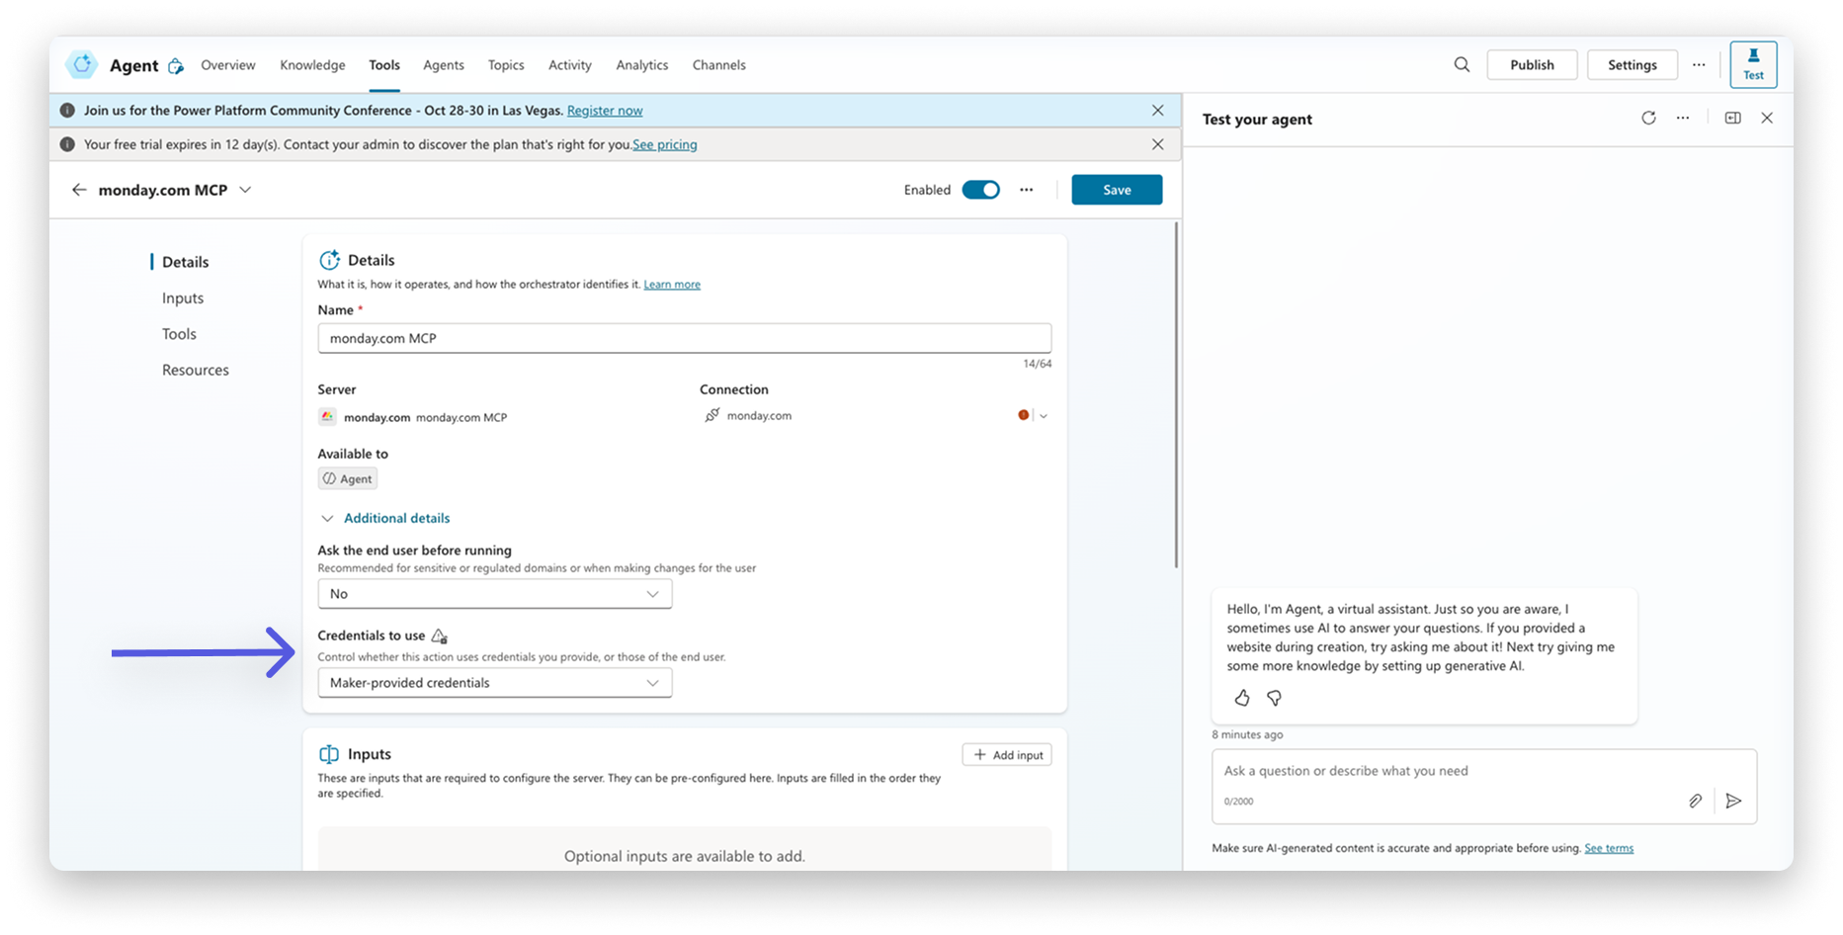Click the Credentials to use warning icon
Image resolution: width=1843 pixels, height=935 pixels.
click(x=440, y=636)
